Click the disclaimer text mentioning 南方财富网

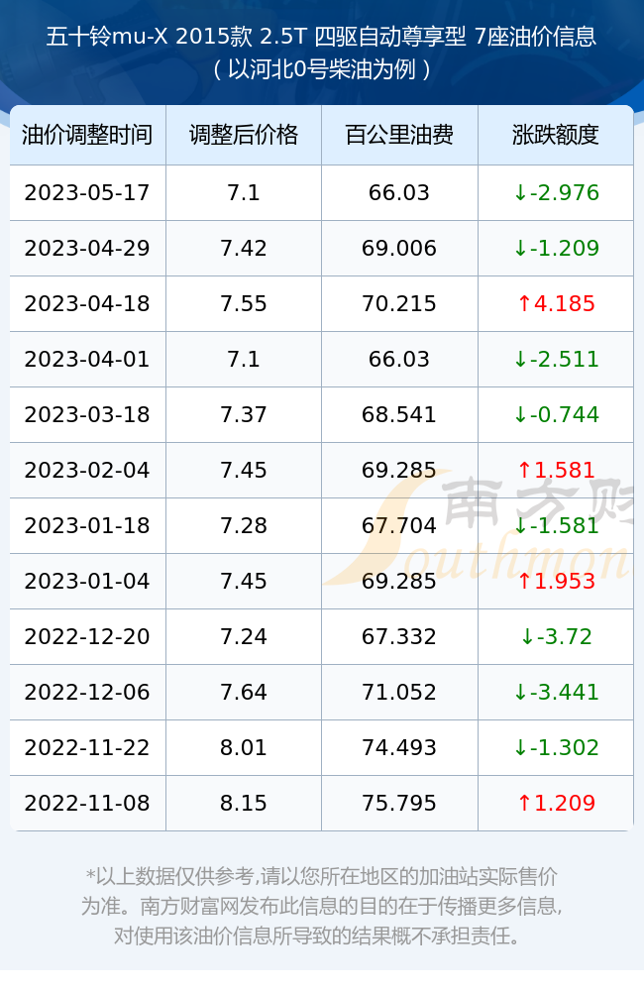click(322, 906)
